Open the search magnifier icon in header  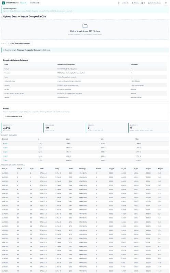pyautogui.click(x=118, y=3)
